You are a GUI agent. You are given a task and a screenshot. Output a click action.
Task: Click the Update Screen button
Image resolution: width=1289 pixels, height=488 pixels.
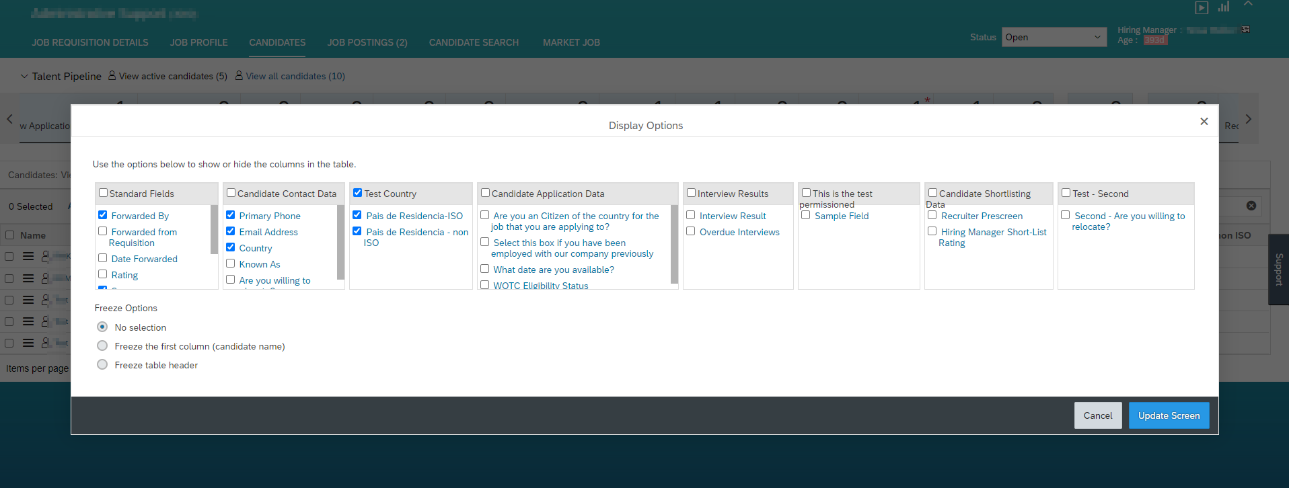[1169, 415]
